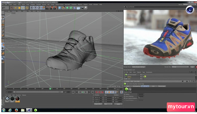The image size is (197, 114).
Task: Click Render to Picture Viewer icon
Action: click(x=51, y=8)
